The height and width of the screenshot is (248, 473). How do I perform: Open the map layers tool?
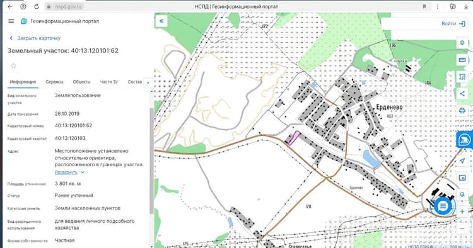click(x=462, y=42)
